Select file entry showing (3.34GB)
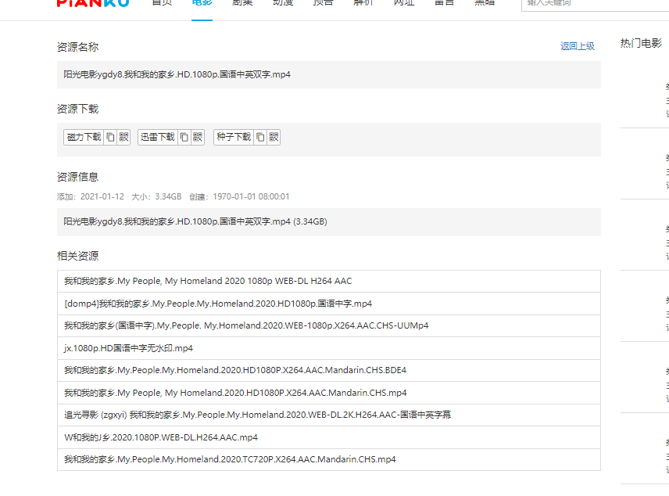Viewport: 669px width, 496px height. coord(195,221)
